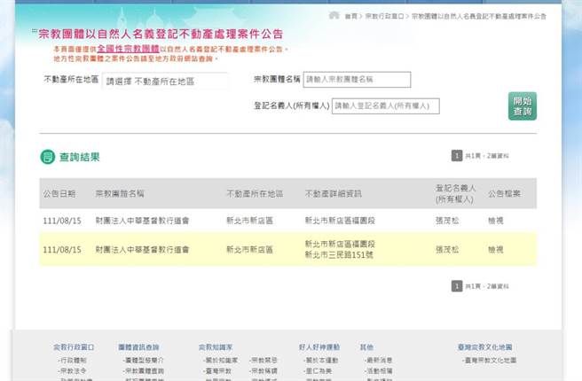Click the 不動產所在地區 table column header
The image size is (582, 381).
tap(255, 193)
